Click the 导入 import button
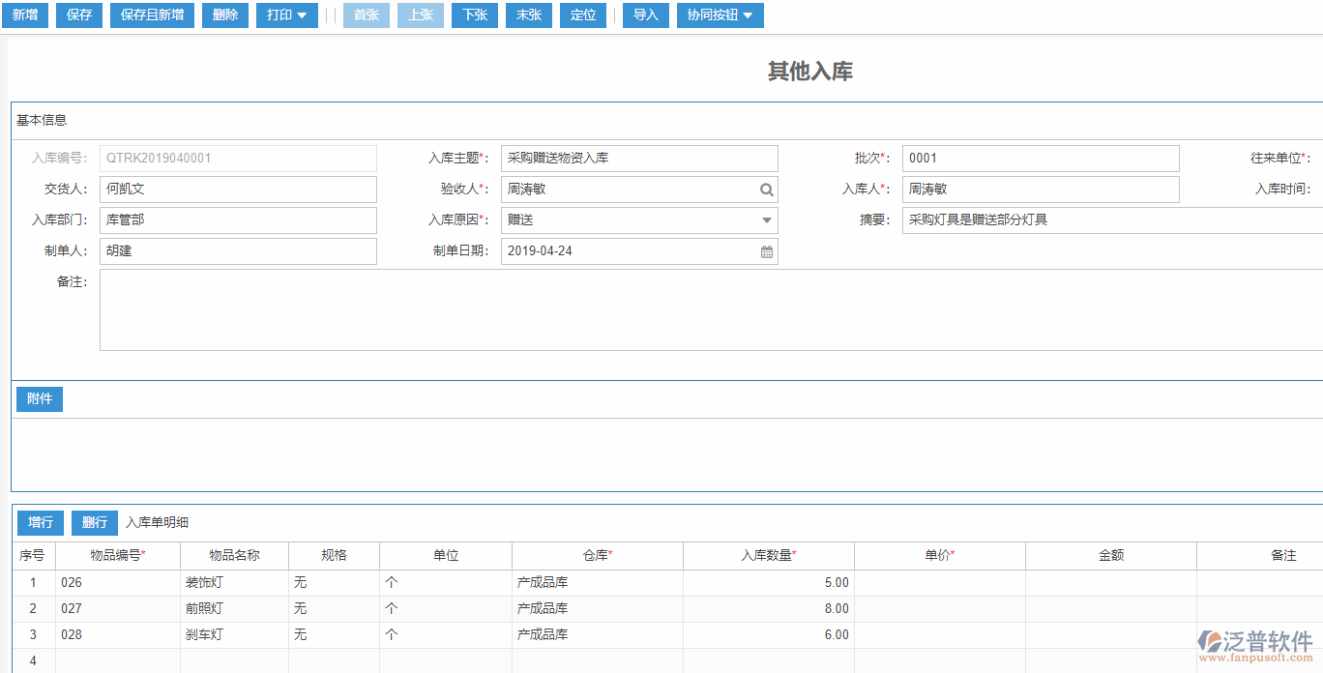 point(645,15)
